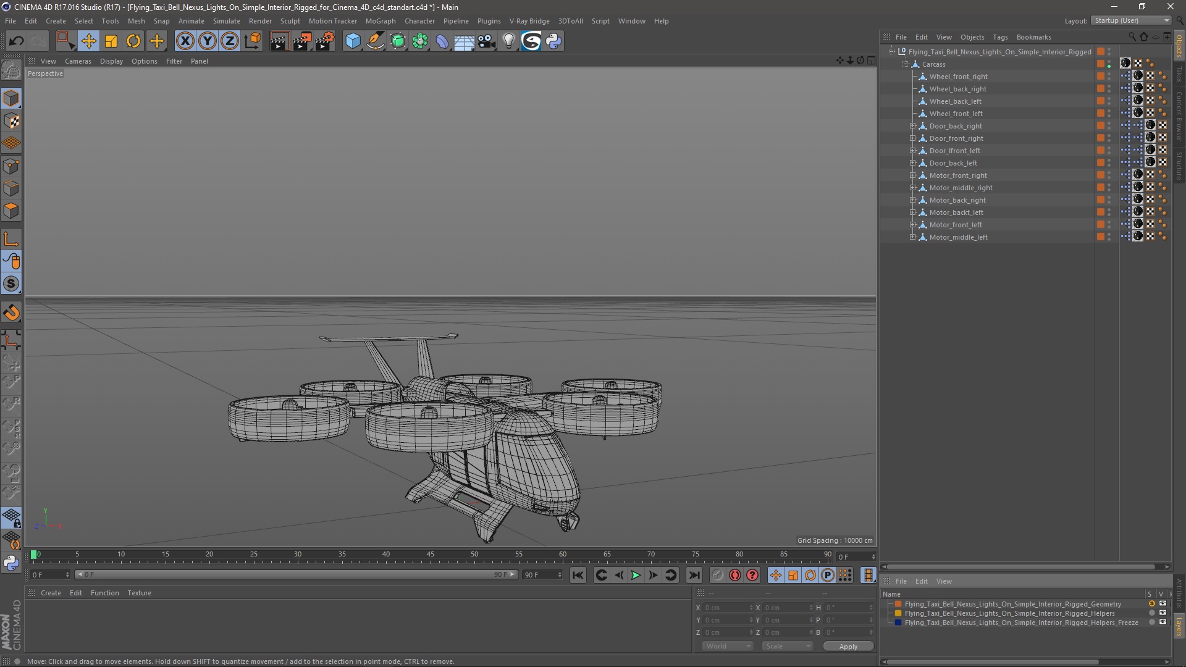This screenshot has width=1186, height=667.
Task: Toggle viewport maximize icon
Action: [871, 61]
